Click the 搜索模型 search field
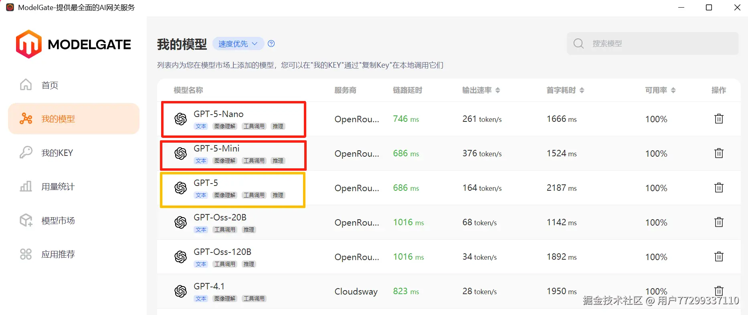The image size is (748, 315). 653,43
